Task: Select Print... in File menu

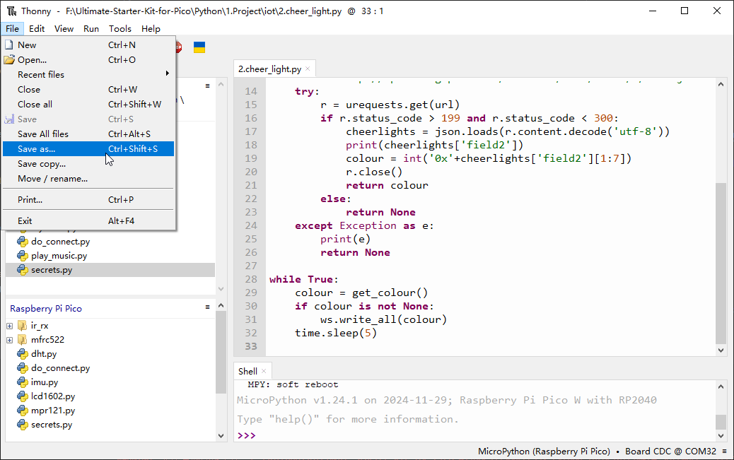Action: point(88,200)
